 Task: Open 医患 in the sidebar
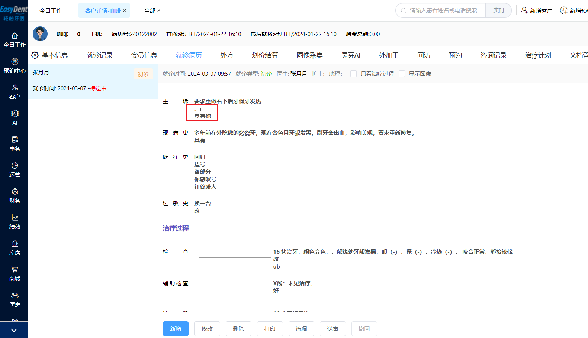15,300
